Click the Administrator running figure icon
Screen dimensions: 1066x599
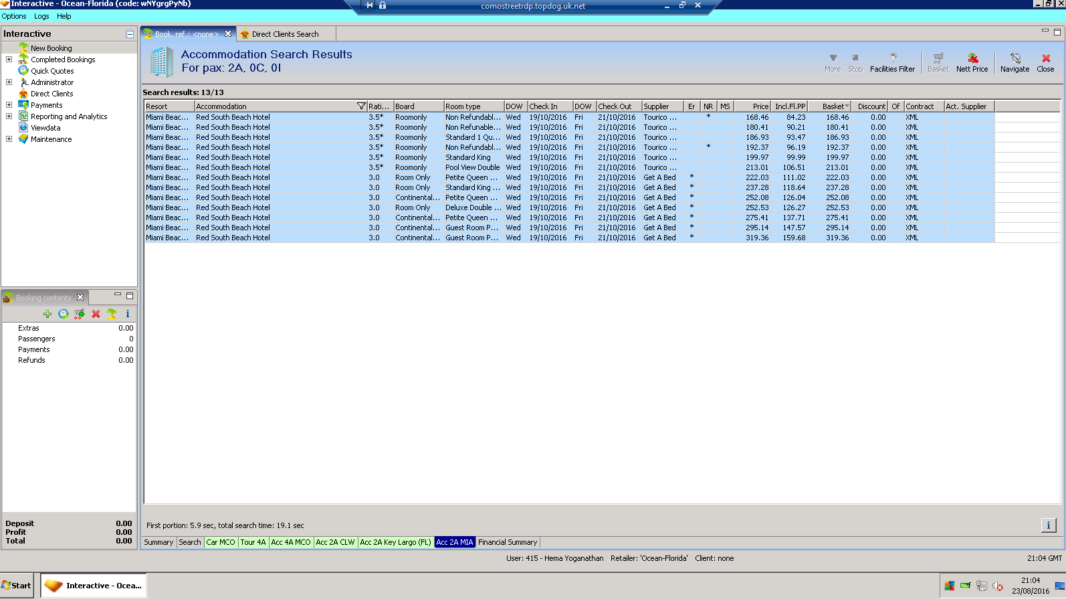pos(23,82)
